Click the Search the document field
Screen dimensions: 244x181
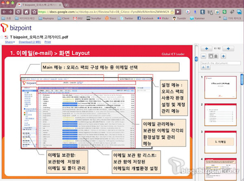click(221, 63)
